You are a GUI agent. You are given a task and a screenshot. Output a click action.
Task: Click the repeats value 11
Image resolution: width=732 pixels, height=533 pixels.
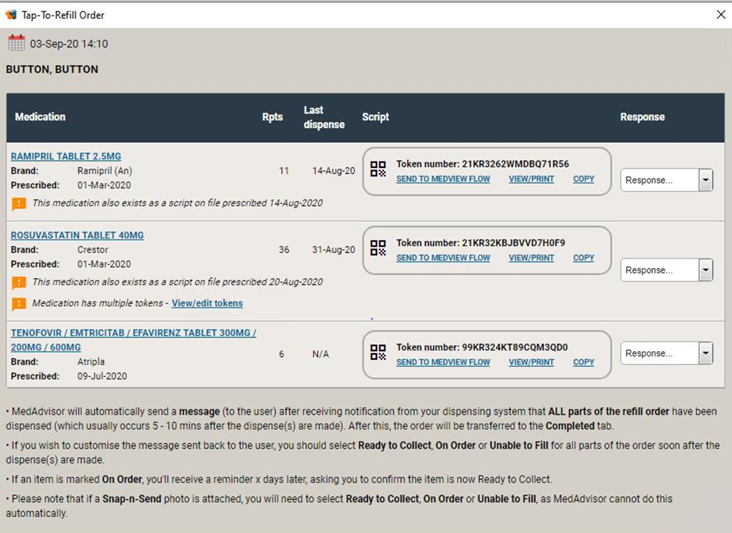click(284, 171)
